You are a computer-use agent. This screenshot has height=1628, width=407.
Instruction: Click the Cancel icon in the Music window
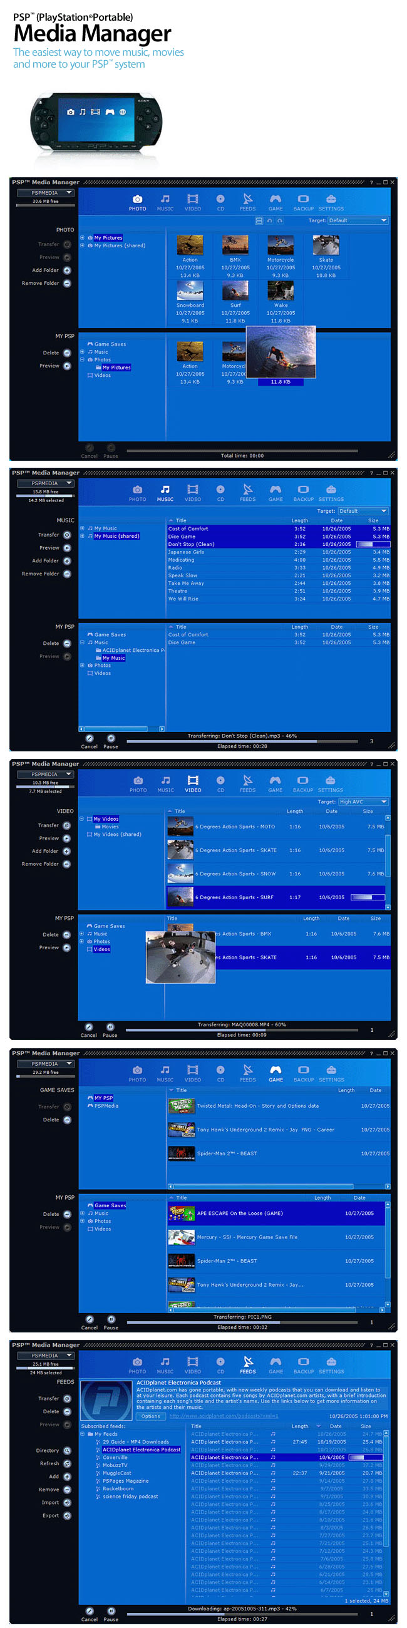point(90,738)
